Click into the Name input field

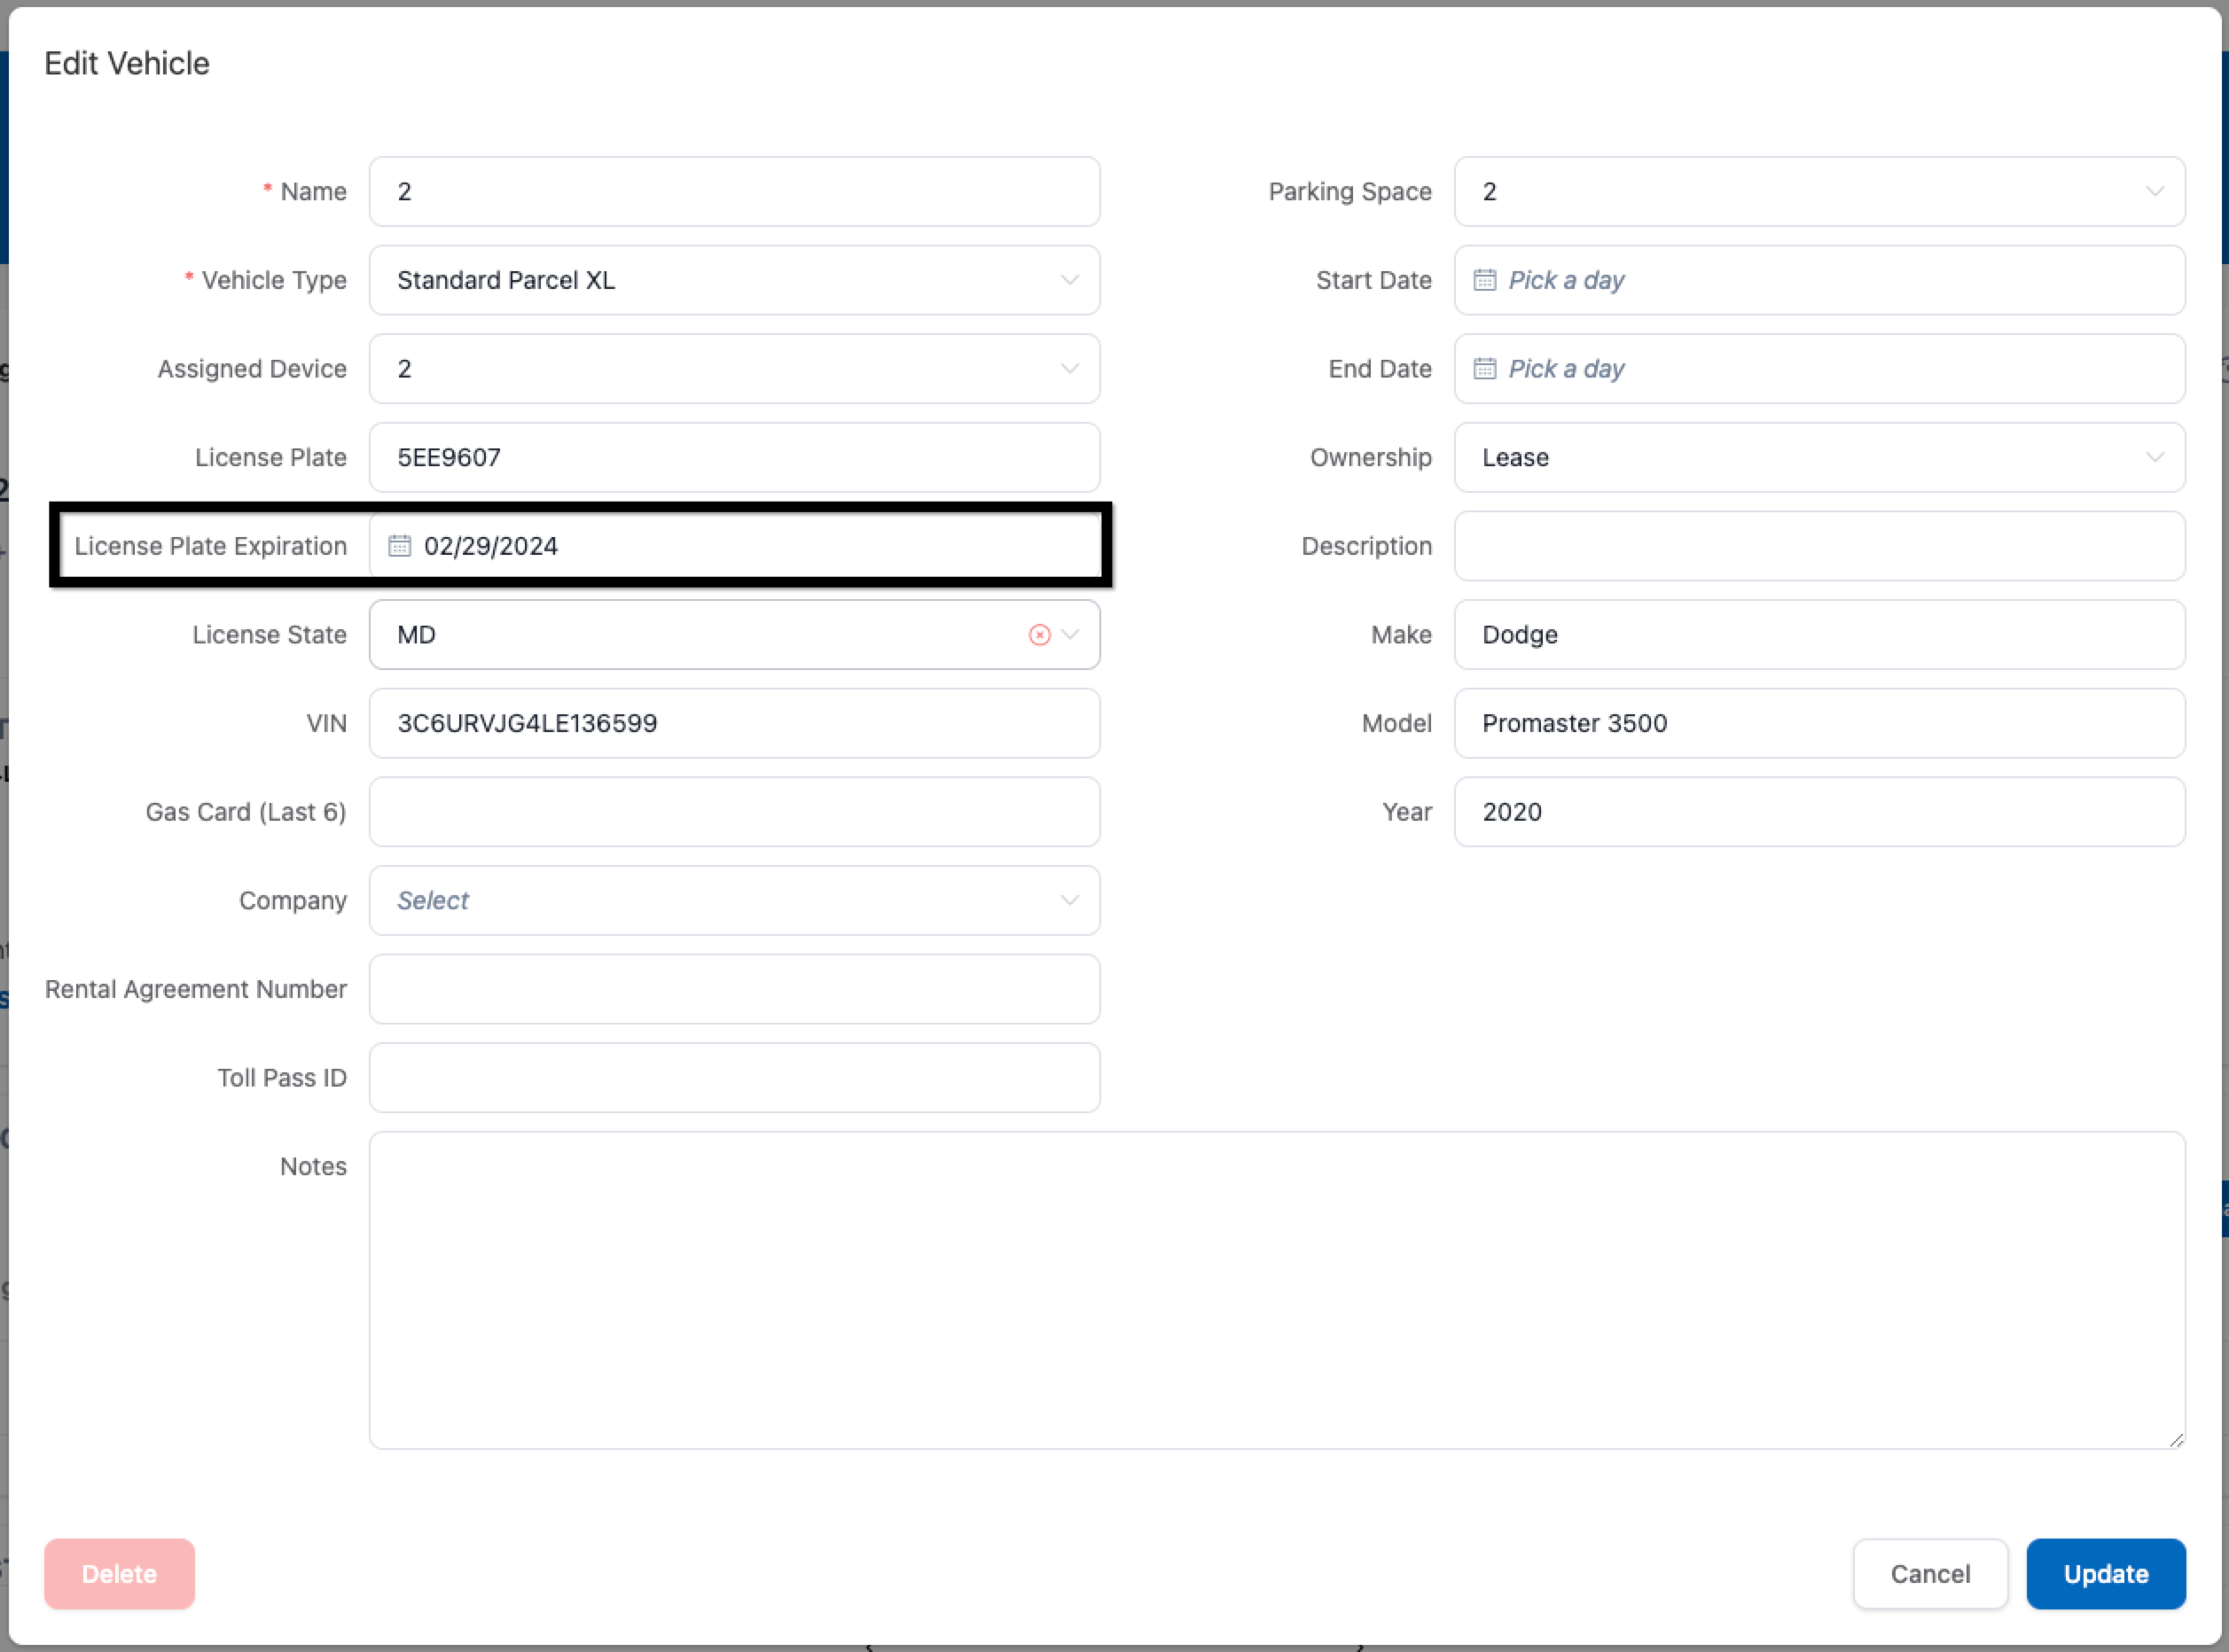coord(733,191)
